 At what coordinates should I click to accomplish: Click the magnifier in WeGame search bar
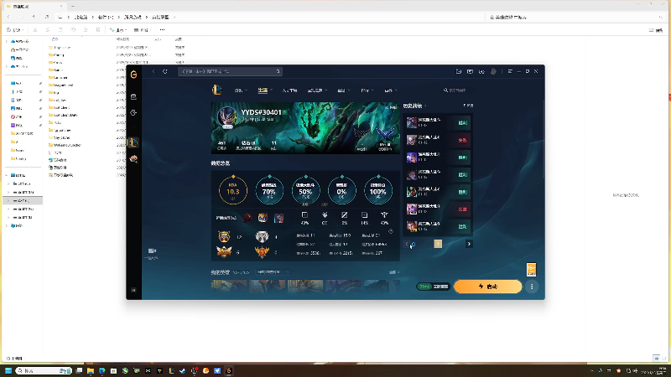click(x=278, y=71)
